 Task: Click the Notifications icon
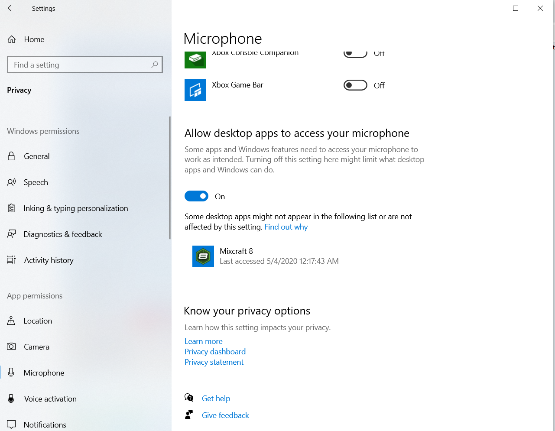12,425
